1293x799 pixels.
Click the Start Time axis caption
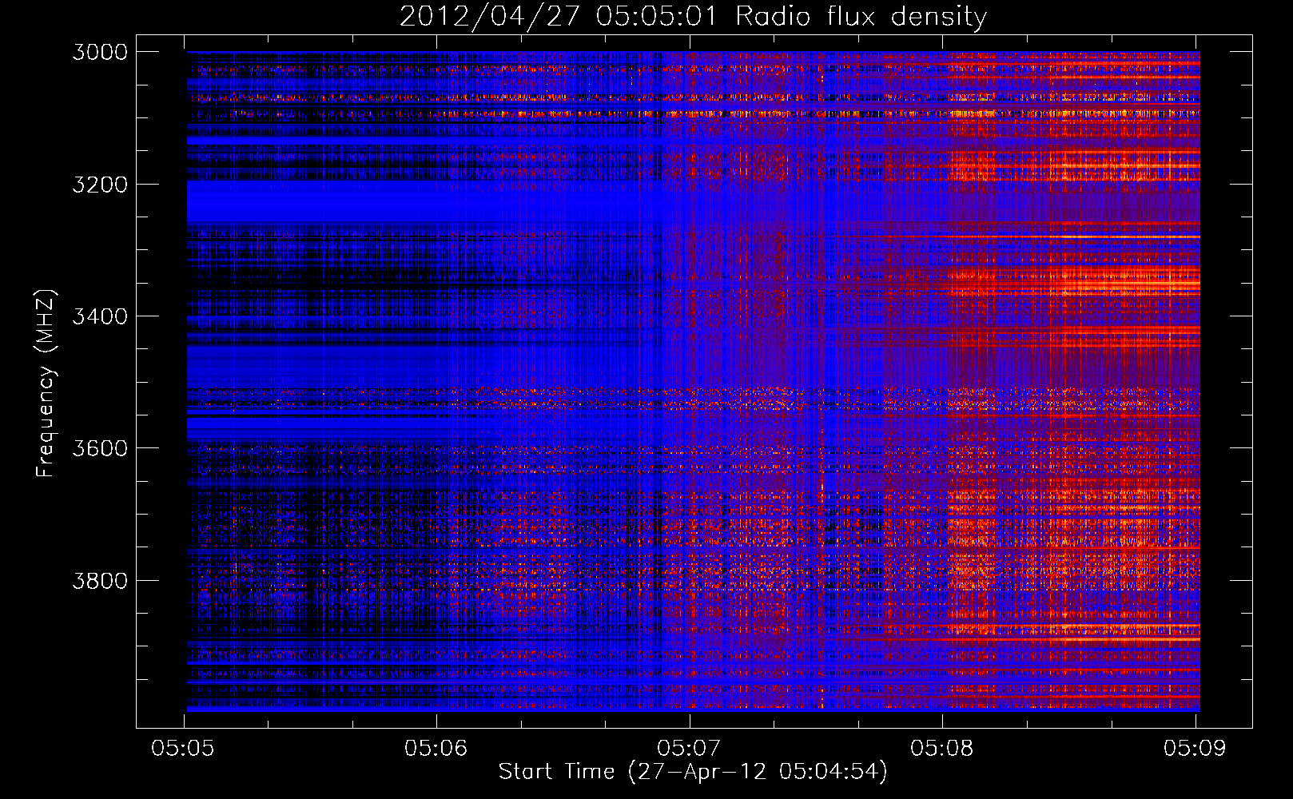693,772
